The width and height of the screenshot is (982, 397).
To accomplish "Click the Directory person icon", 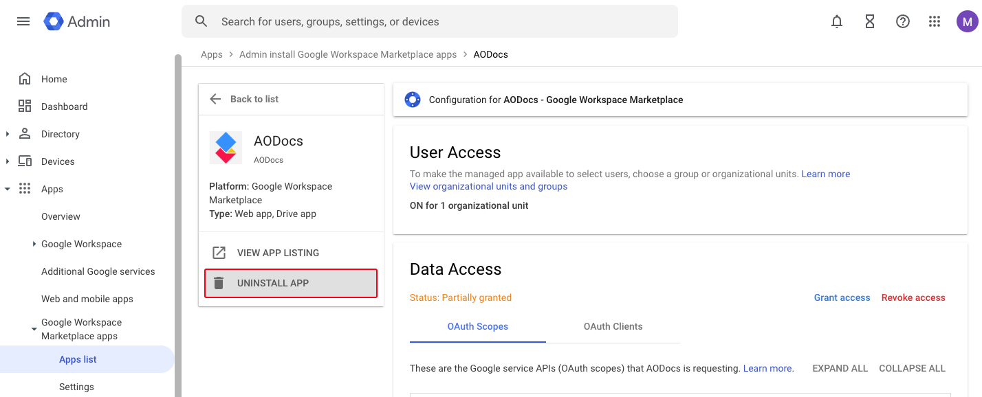I will (25, 134).
